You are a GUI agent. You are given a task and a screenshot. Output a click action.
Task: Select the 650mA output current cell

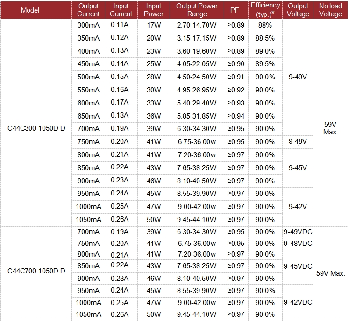[89, 116]
